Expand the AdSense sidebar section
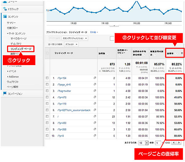The width and height of the screenshot is (185, 162). [x=14, y=76]
